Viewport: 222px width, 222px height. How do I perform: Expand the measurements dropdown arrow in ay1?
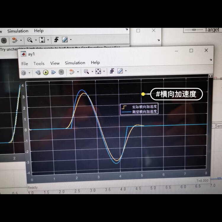126,71
